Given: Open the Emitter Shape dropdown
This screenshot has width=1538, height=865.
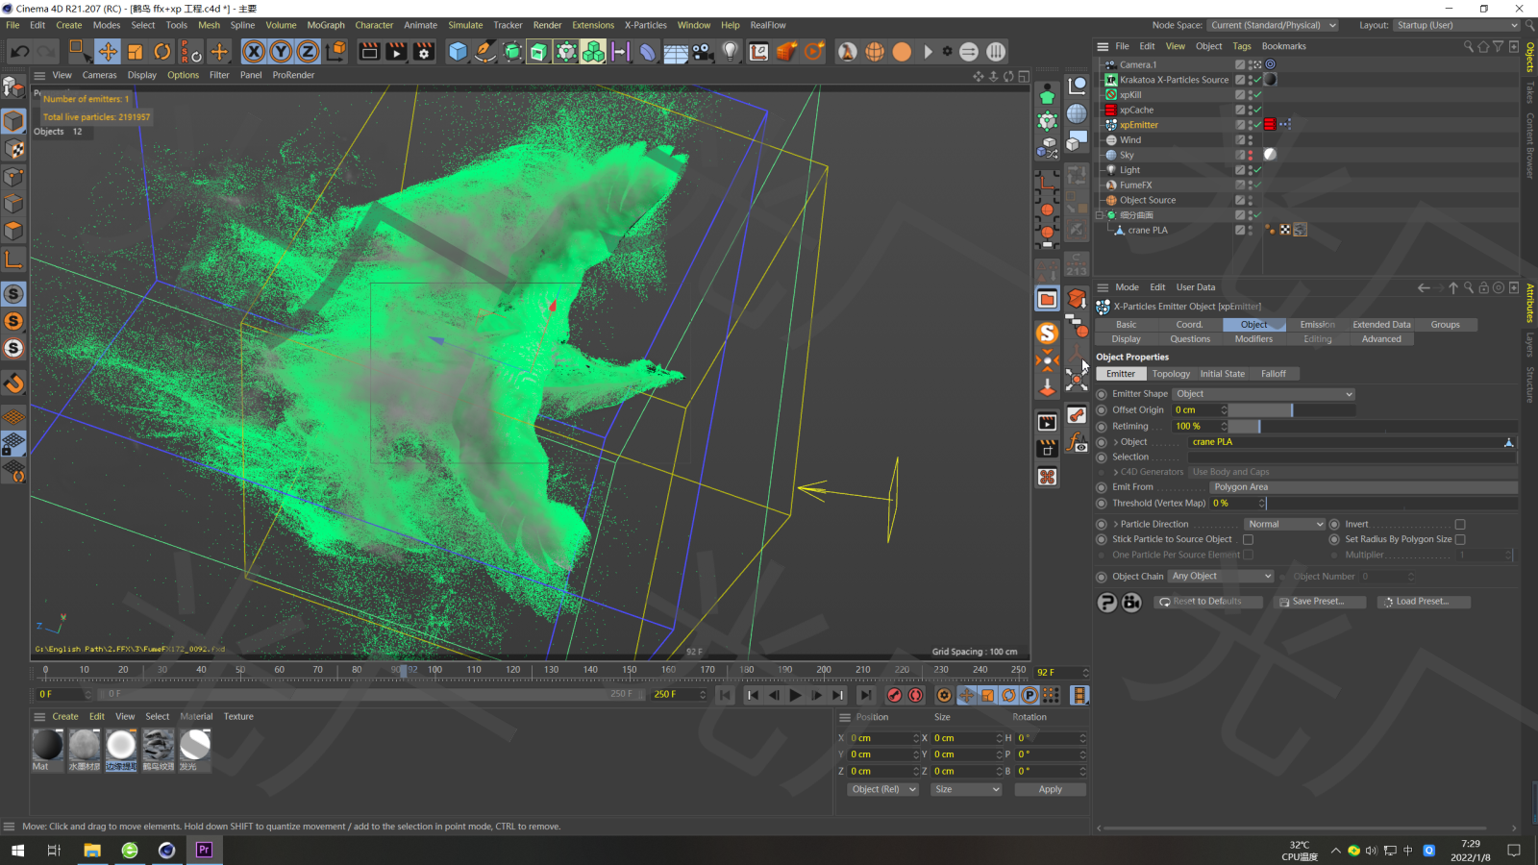Looking at the screenshot, I should point(1264,394).
